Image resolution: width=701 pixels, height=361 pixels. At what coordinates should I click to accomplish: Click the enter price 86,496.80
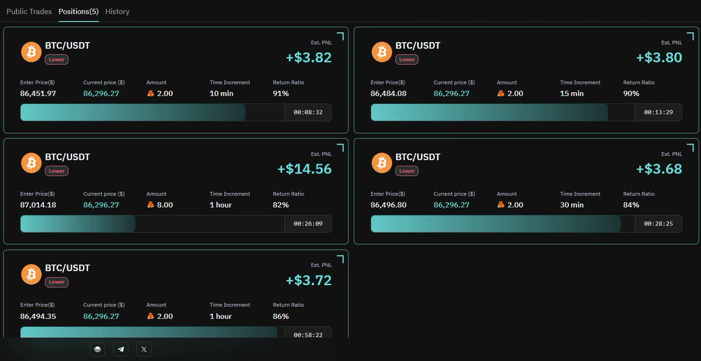388,205
